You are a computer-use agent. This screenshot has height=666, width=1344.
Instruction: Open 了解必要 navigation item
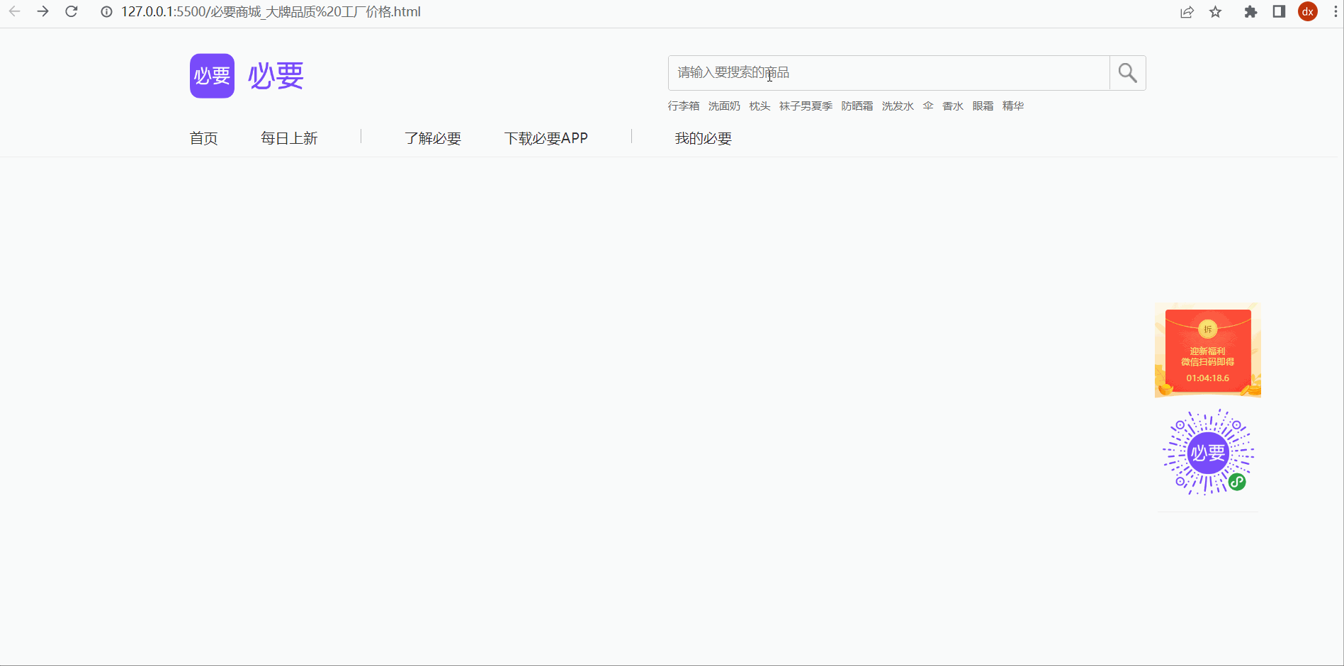pyautogui.click(x=433, y=138)
